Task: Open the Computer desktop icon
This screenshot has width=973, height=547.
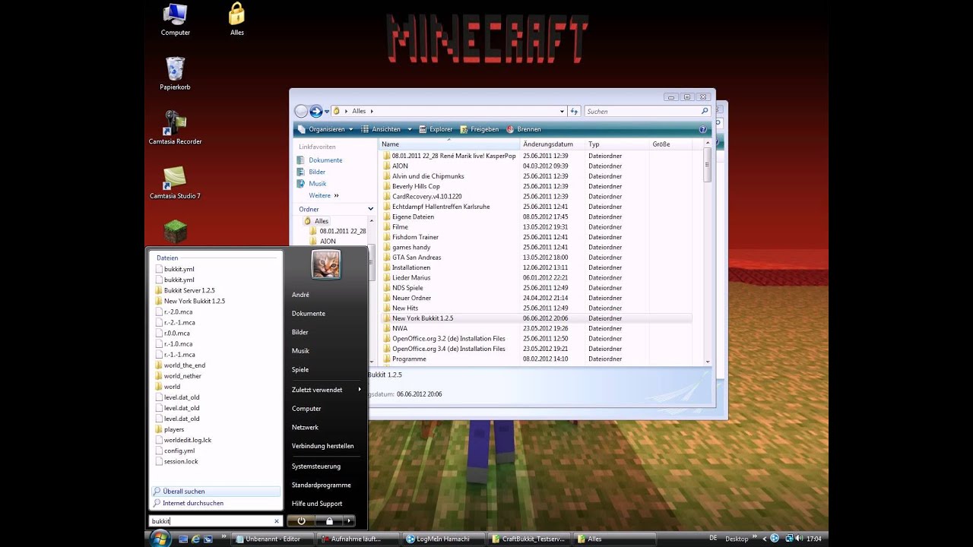Action: point(175,20)
